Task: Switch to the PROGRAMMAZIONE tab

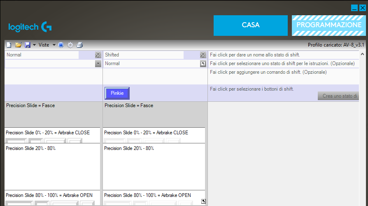Action: (328, 25)
